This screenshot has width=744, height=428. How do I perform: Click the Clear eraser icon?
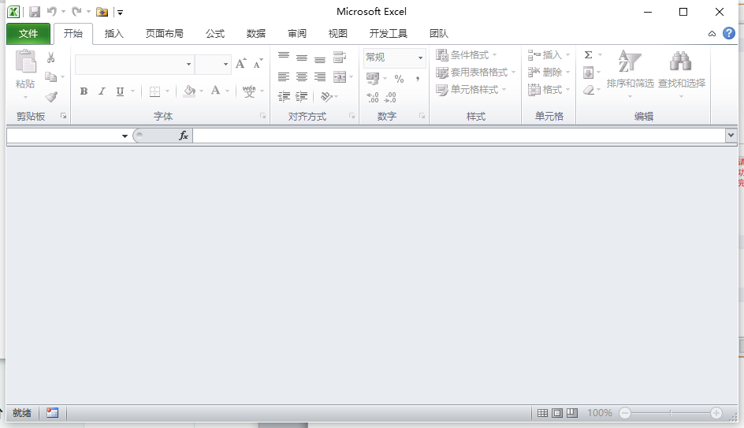pos(589,90)
